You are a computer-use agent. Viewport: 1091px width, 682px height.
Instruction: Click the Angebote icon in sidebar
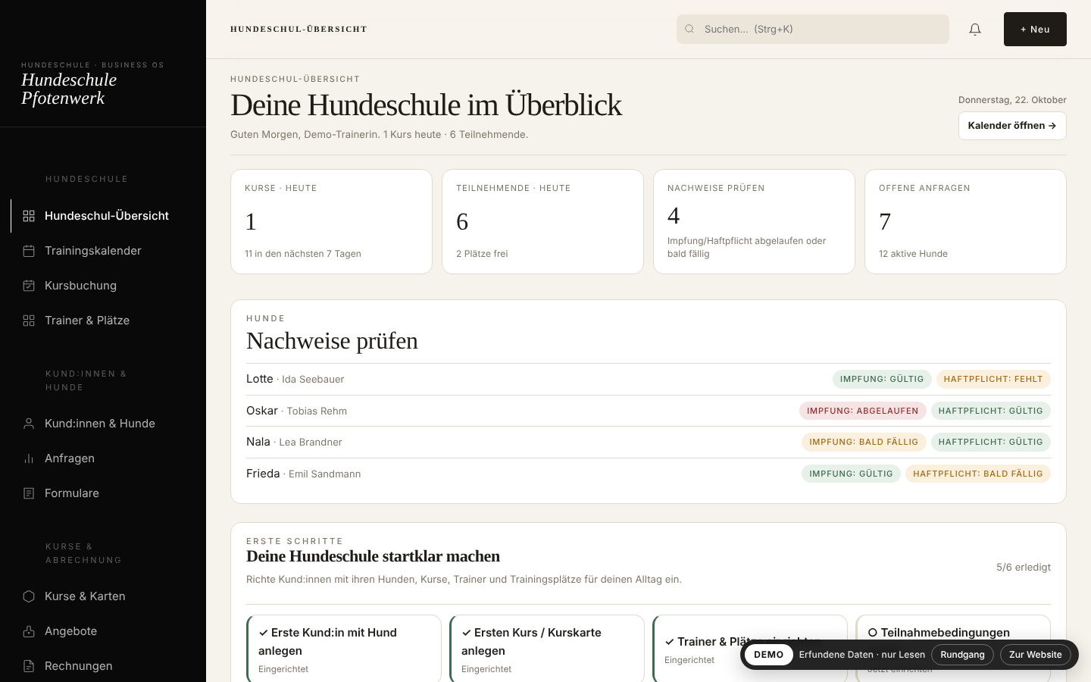[29, 631]
